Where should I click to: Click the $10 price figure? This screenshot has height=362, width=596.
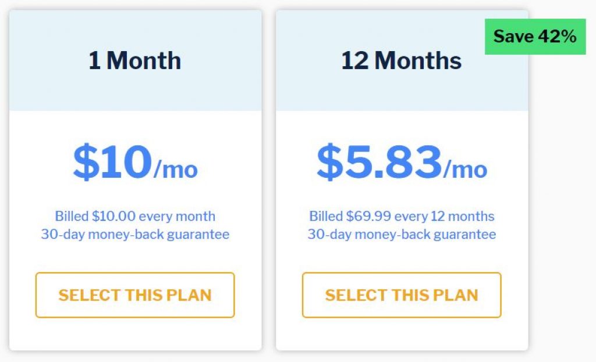point(112,162)
